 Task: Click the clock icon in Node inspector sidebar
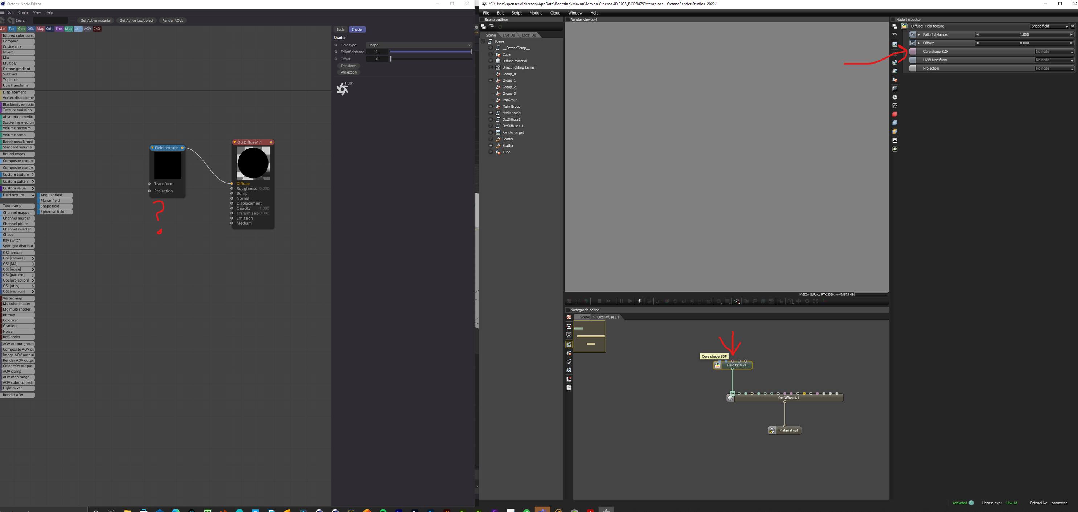click(x=895, y=97)
